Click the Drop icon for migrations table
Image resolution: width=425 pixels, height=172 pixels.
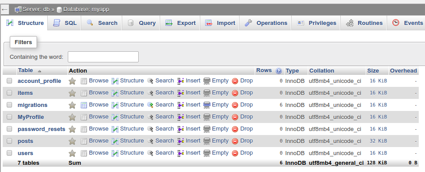click(x=235, y=105)
